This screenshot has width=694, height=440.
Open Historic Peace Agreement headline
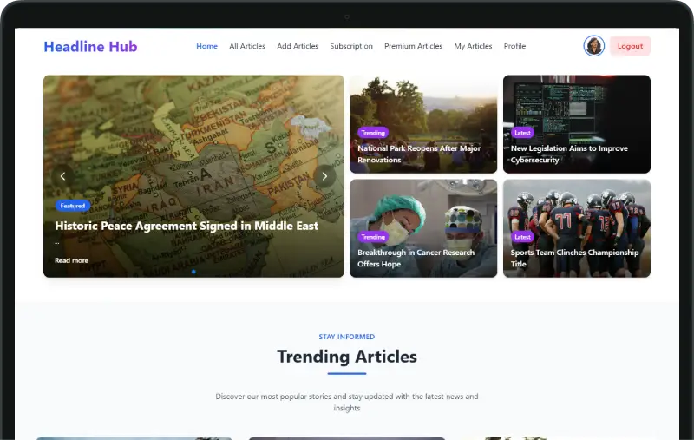[187, 226]
